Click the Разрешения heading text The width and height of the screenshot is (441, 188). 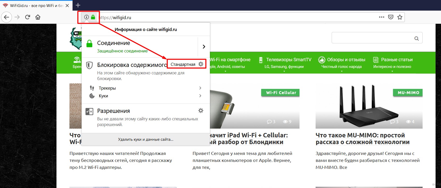tap(113, 111)
